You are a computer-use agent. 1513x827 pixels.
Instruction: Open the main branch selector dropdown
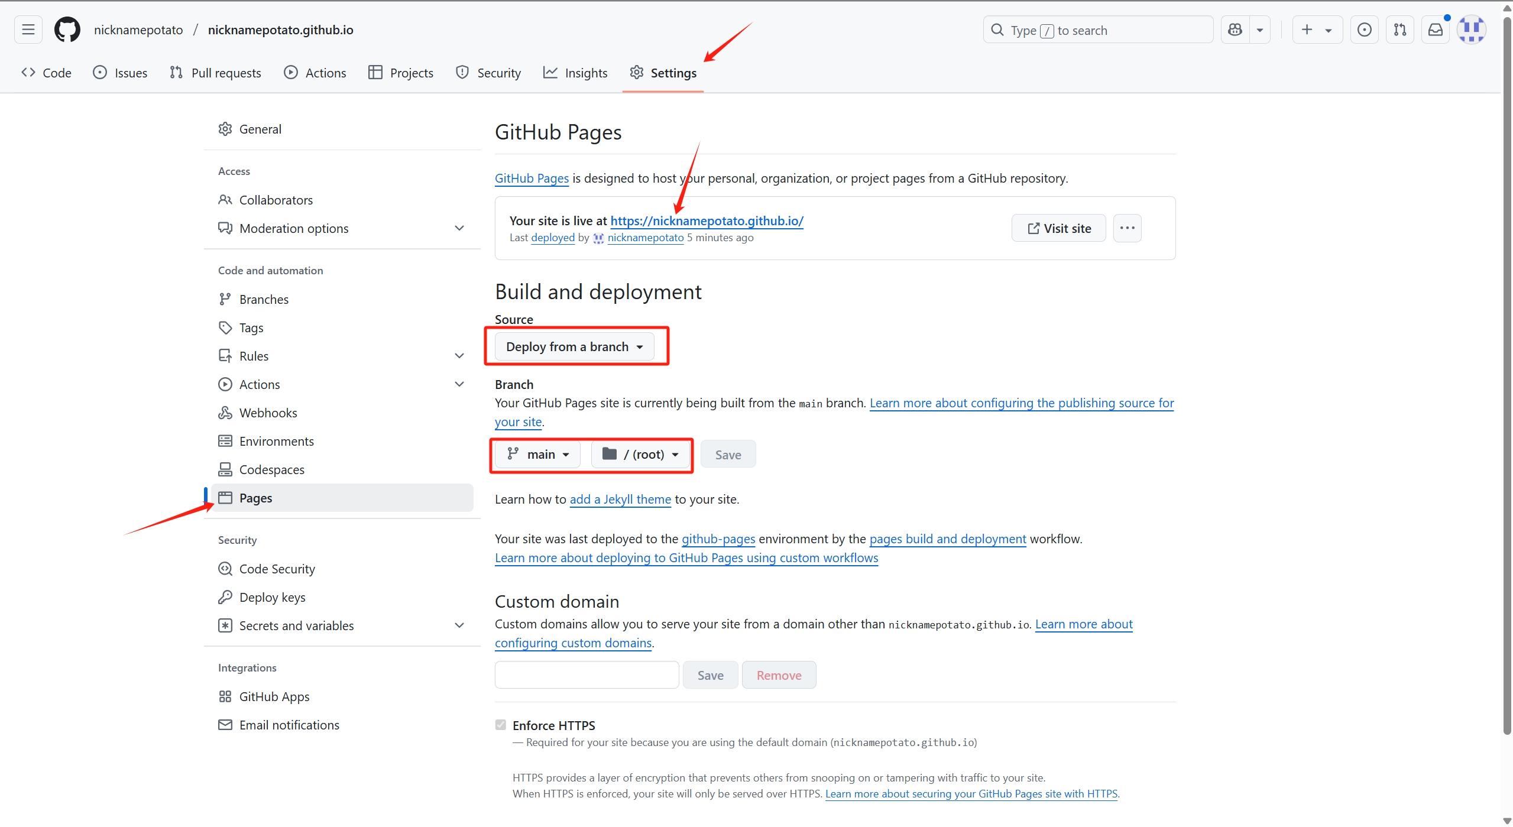click(x=537, y=454)
